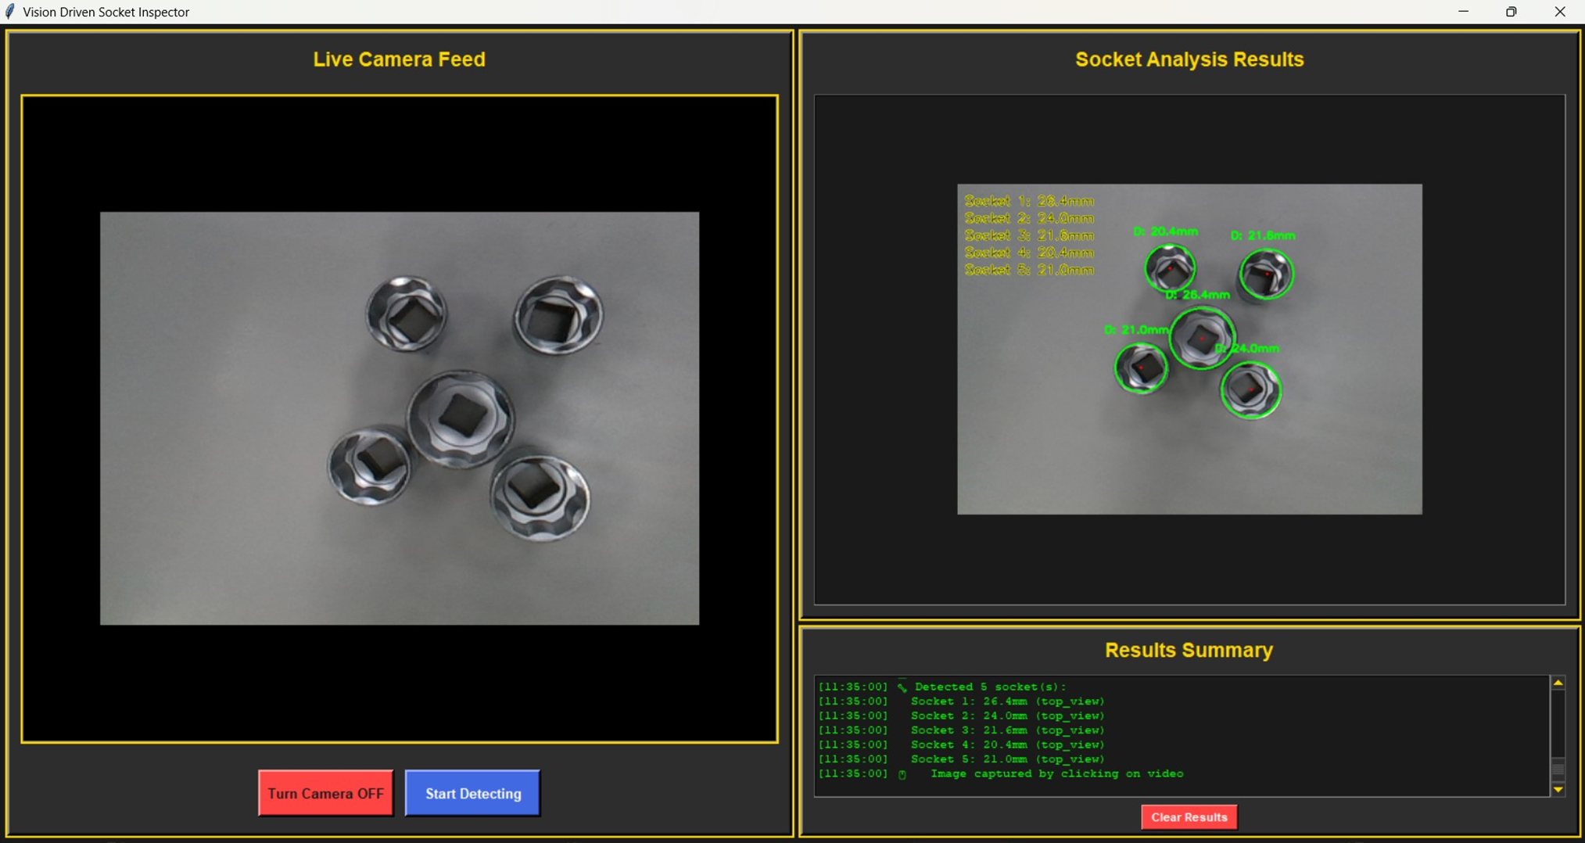Click the feather app icon in title bar

(9, 12)
